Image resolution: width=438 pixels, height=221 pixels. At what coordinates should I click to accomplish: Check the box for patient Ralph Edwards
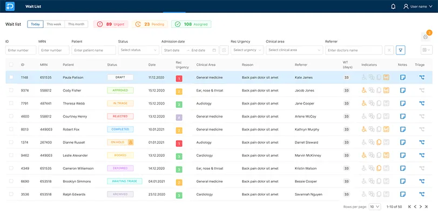point(11,194)
